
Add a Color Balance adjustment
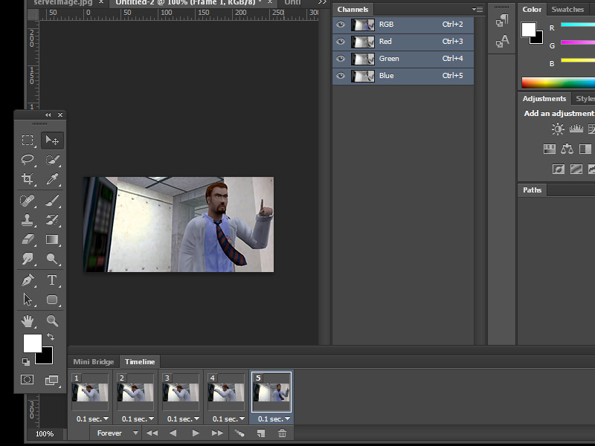(567, 149)
